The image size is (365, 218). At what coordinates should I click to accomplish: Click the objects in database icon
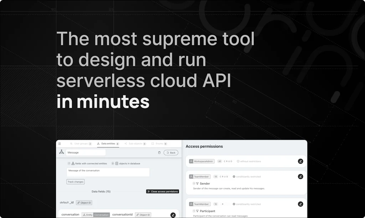point(117,164)
